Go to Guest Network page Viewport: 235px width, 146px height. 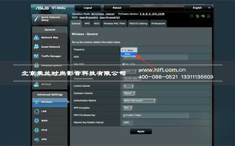pyautogui.click(x=49, y=47)
